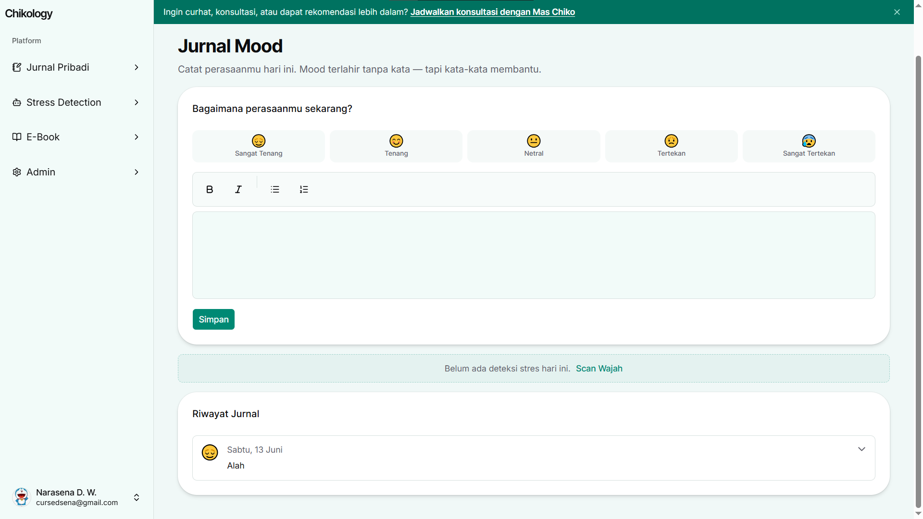Expand the Jurnal Pribadi menu chevron

coord(137,67)
